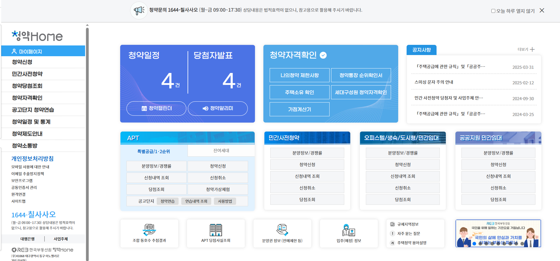Image resolution: width=560 pixels, height=261 pixels.
Task: Open 자주 묻는 질문 link
Action: (x=409, y=233)
